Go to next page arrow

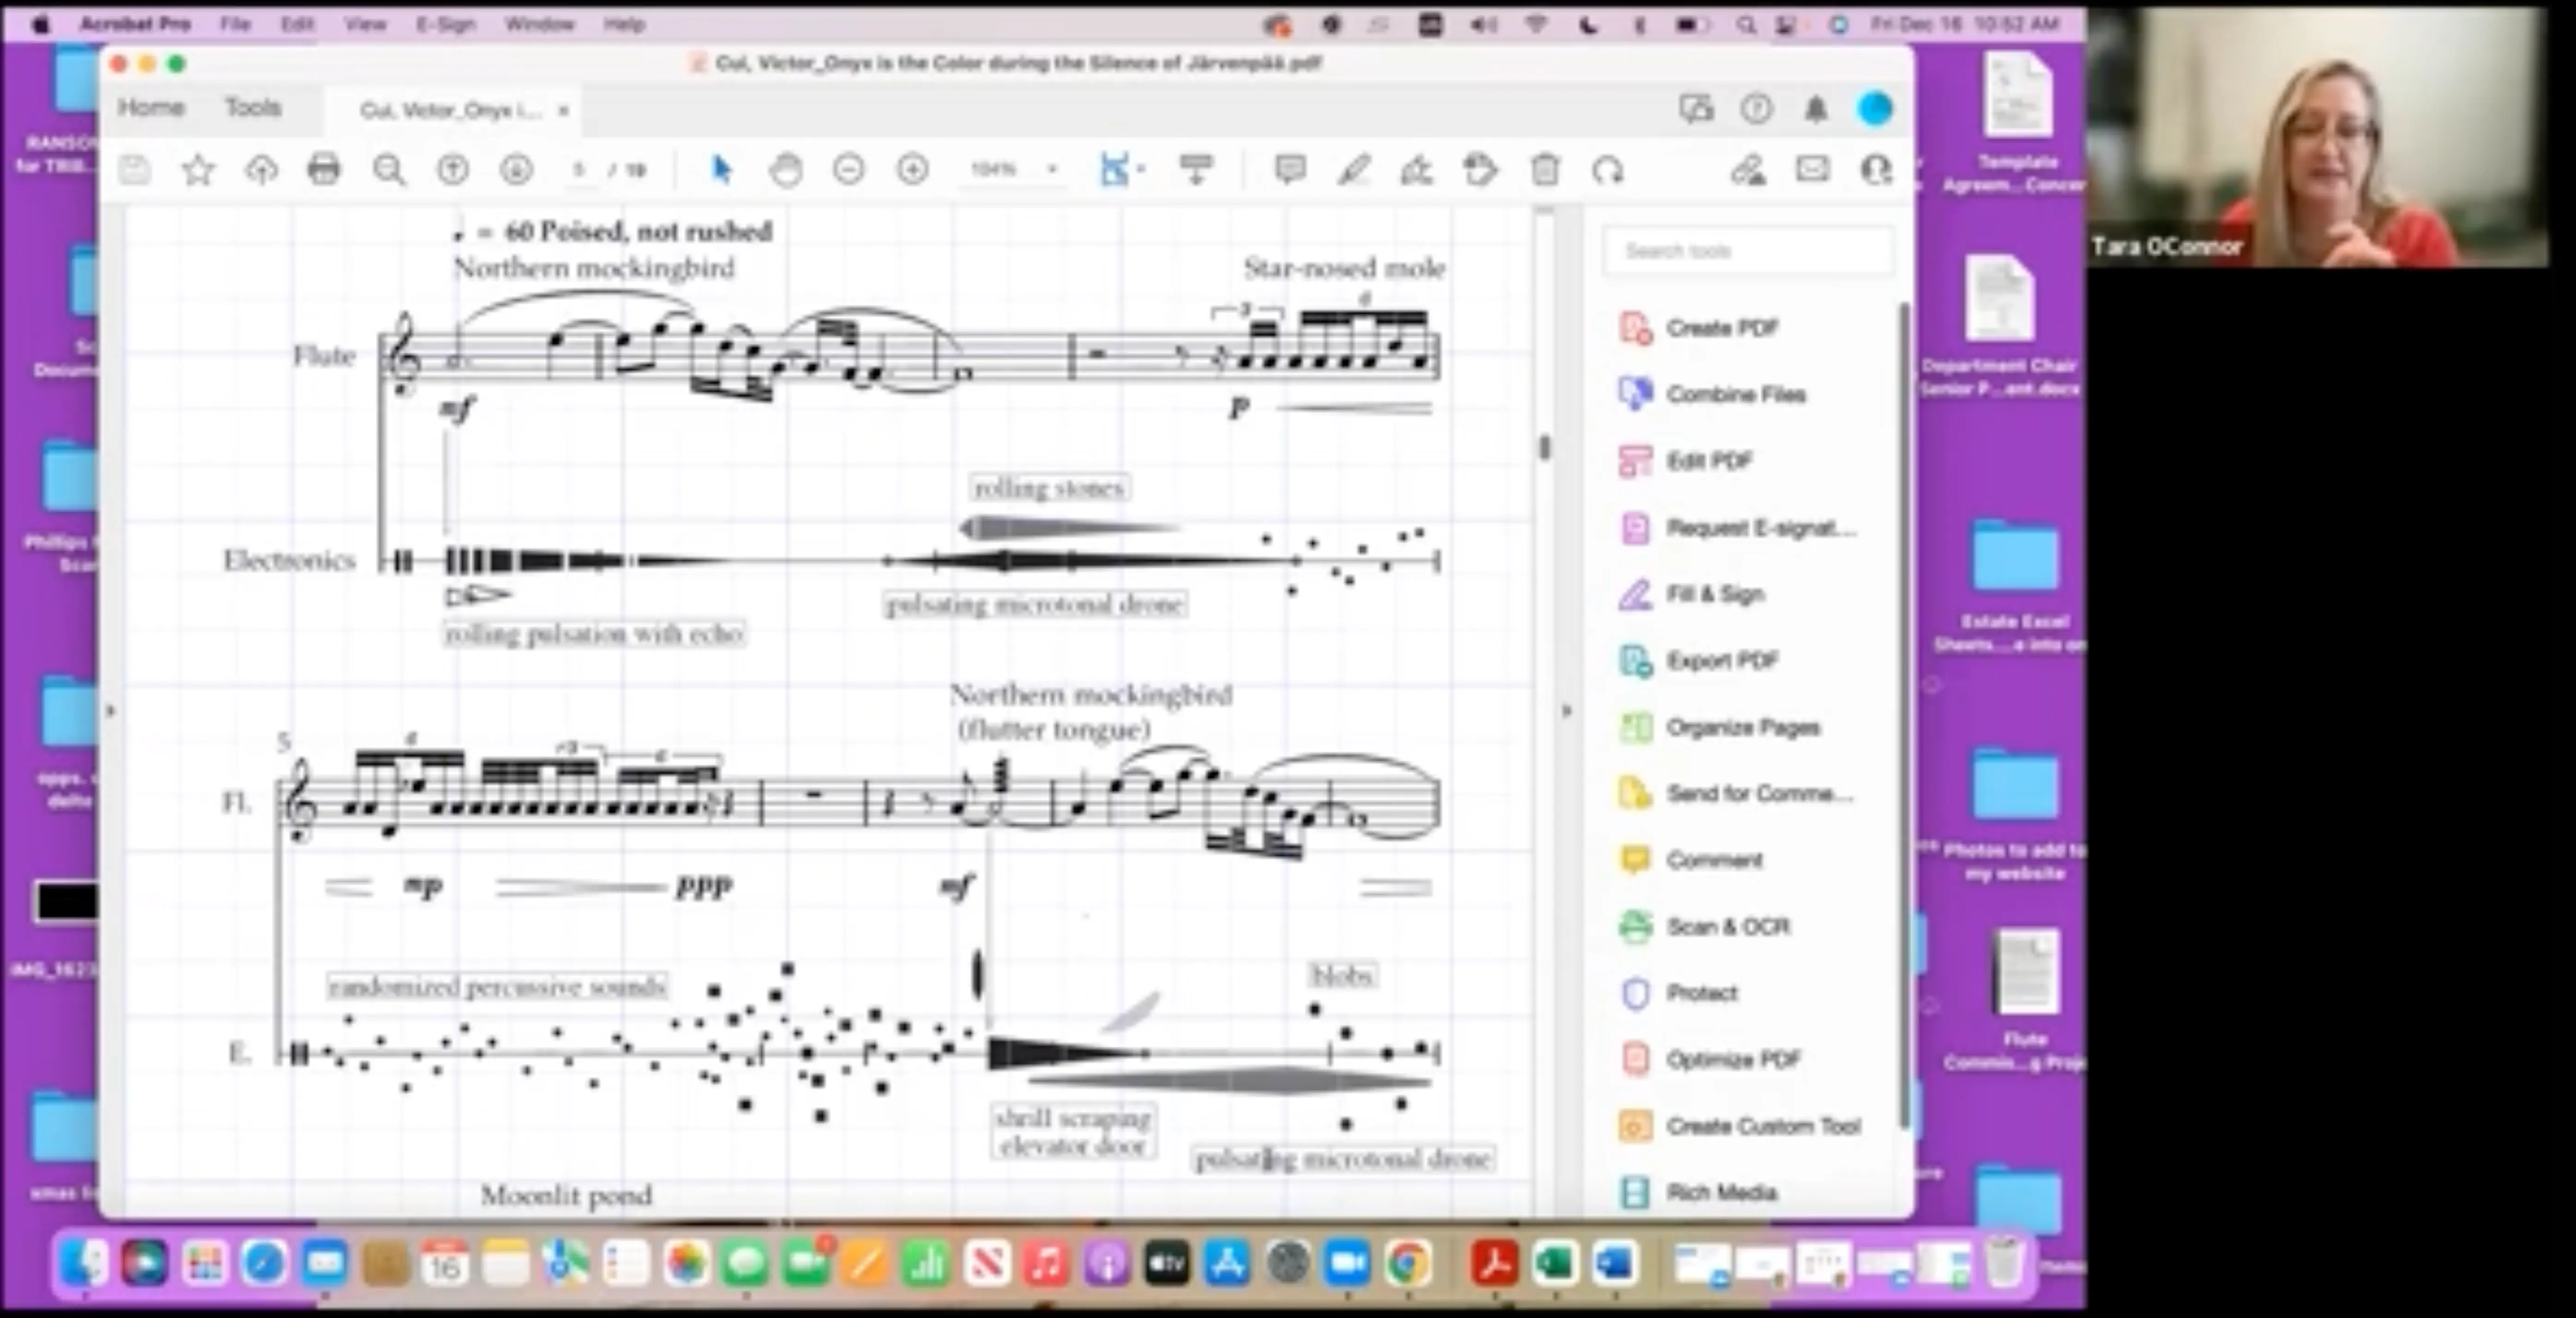(516, 170)
